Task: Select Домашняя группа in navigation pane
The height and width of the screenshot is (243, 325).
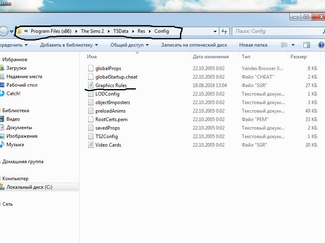Action: [23, 162]
